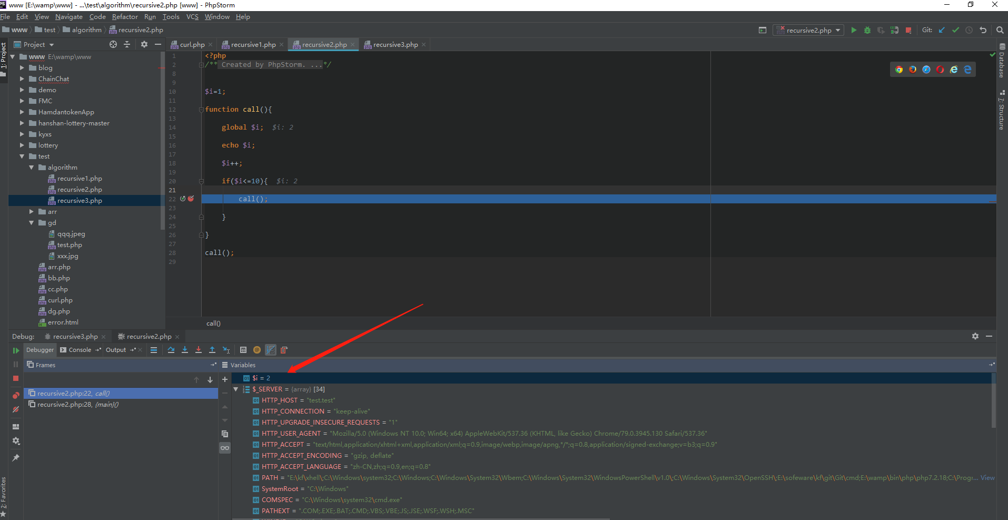This screenshot has width=1008, height=520.
Task: Resume program in Debug panel
Action: pyautogui.click(x=16, y=350)
